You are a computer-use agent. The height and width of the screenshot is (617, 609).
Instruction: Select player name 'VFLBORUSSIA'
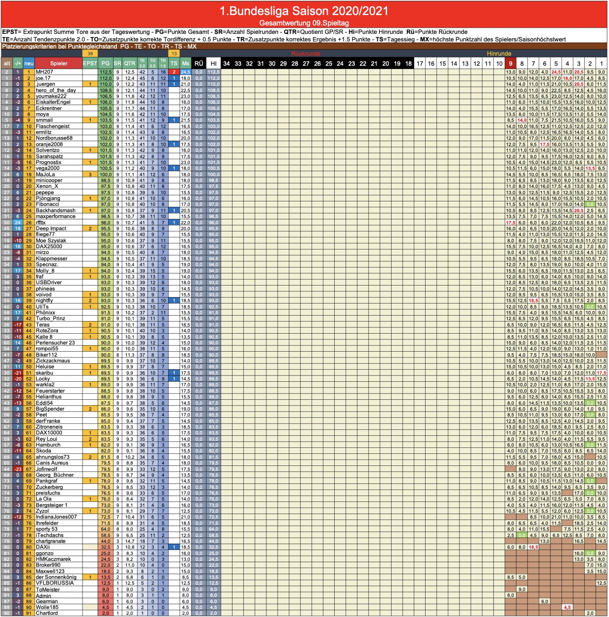point(55,583)
